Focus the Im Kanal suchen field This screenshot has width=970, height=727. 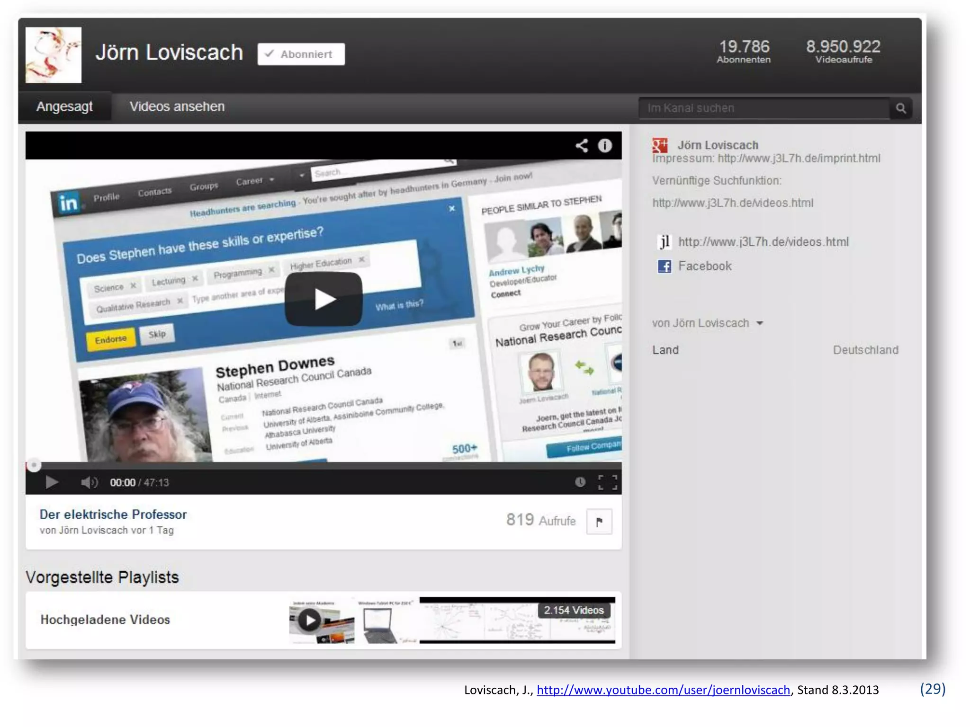coord(763,108)
